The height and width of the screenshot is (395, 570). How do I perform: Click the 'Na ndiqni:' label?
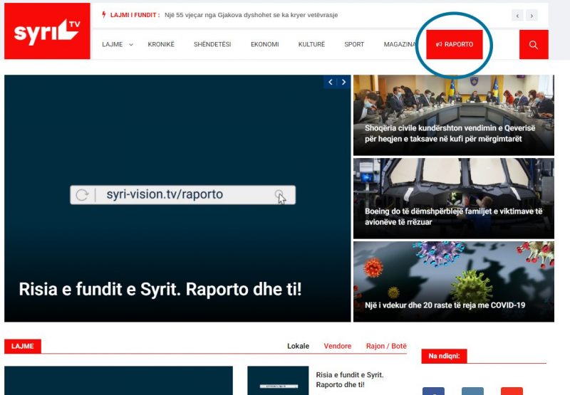coord(444,356)
